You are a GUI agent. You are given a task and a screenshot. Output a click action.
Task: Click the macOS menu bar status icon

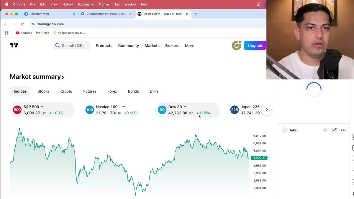259,4
